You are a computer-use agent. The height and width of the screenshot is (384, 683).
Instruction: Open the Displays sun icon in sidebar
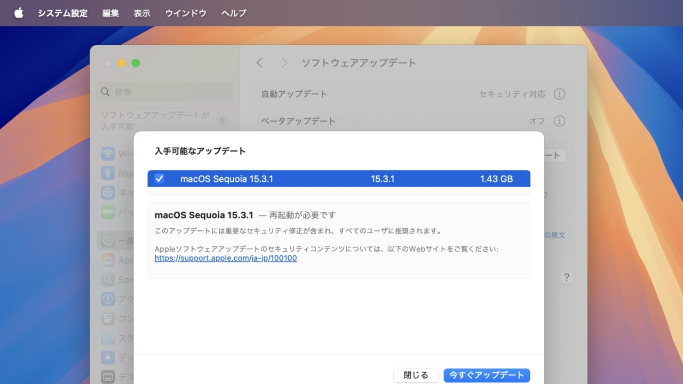click(x=108, y=357)
